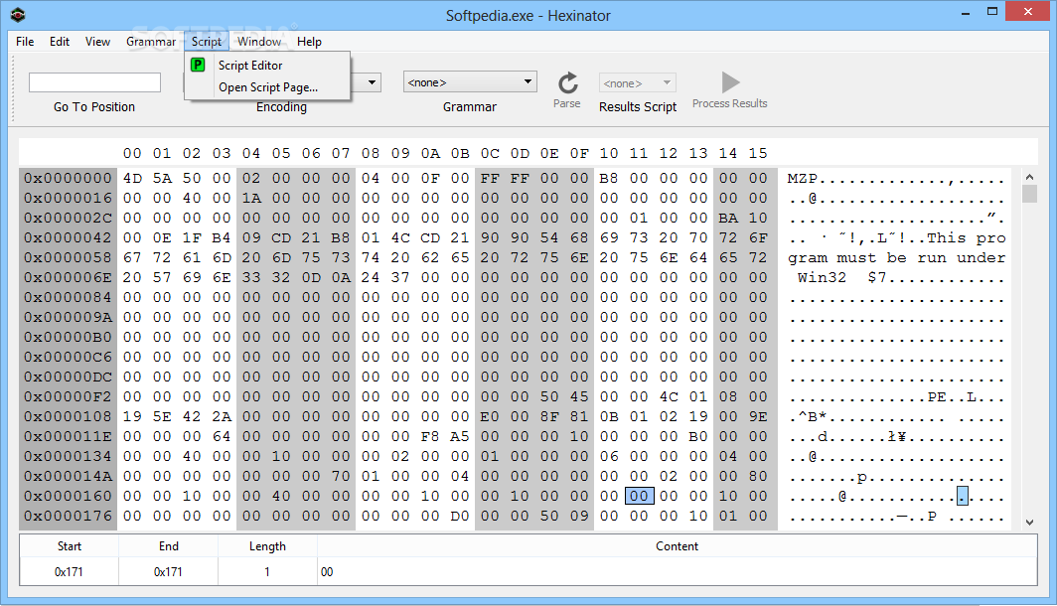
Task: Select address row 0x000006E
Action: [68, 278]
